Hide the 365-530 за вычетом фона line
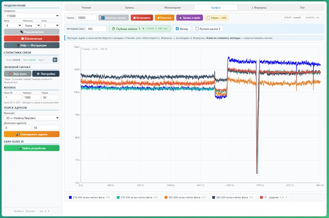 tap(233, 197)
